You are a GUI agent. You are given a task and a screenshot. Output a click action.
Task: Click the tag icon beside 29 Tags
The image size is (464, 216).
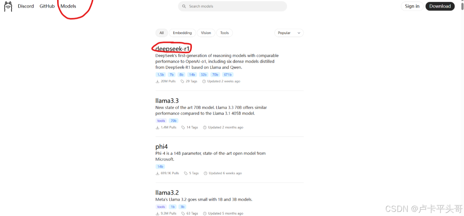point(182,81)
